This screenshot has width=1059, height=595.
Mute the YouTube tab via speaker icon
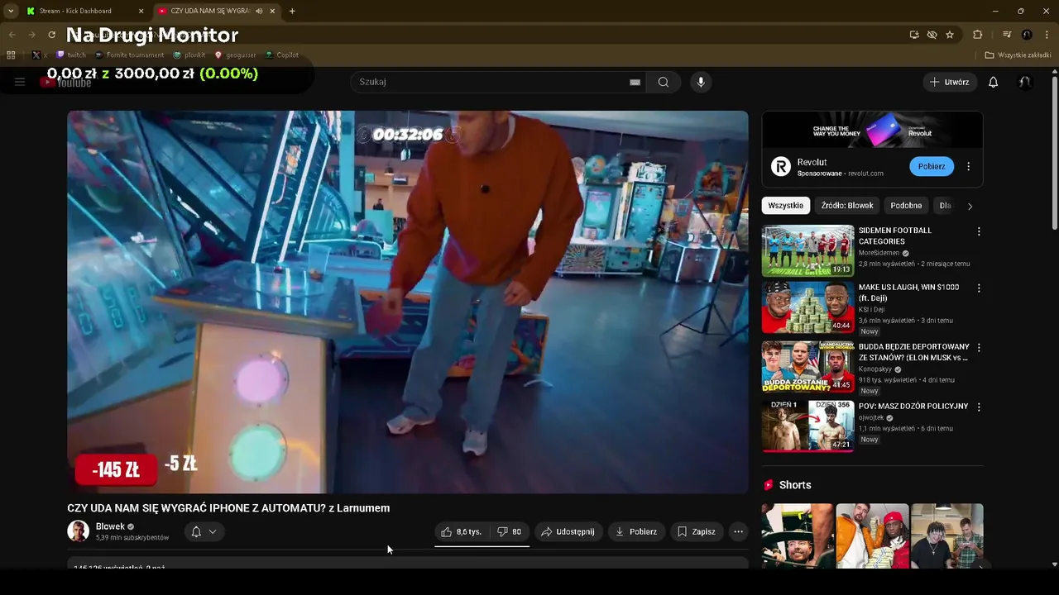259,11
